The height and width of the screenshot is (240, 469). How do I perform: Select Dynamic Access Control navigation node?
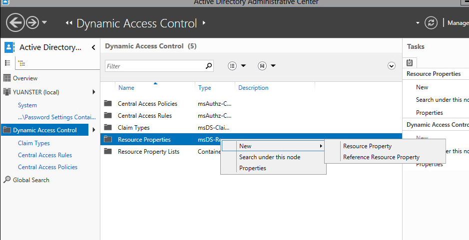click(x=45, y=130)
